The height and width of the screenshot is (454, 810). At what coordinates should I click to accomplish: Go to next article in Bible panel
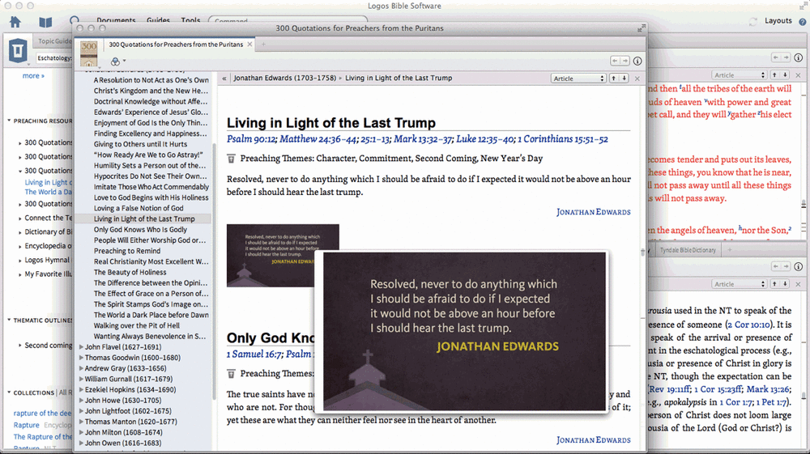coord(785,75)
